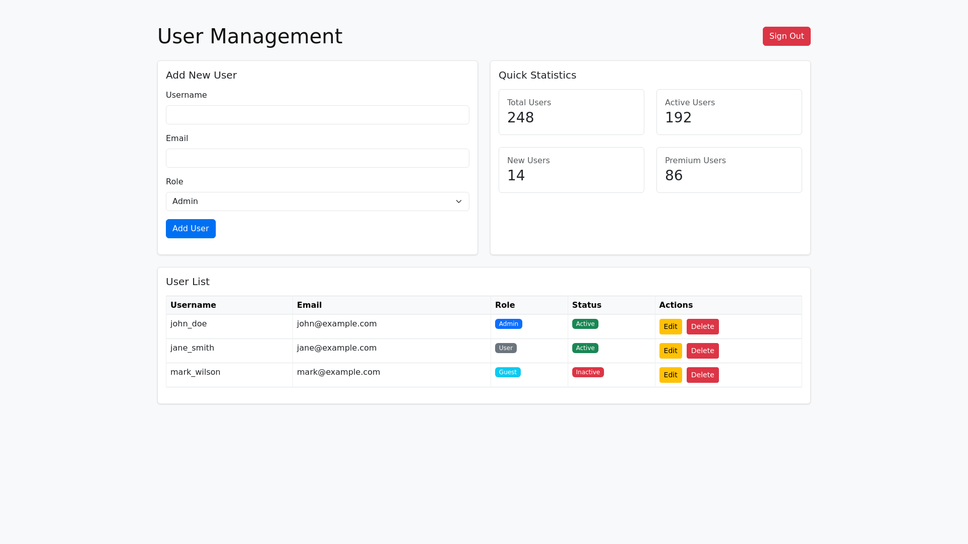Click the Email column header
Image resolution: width=968 pixels, height=544 pixels.
pos(392,305)
